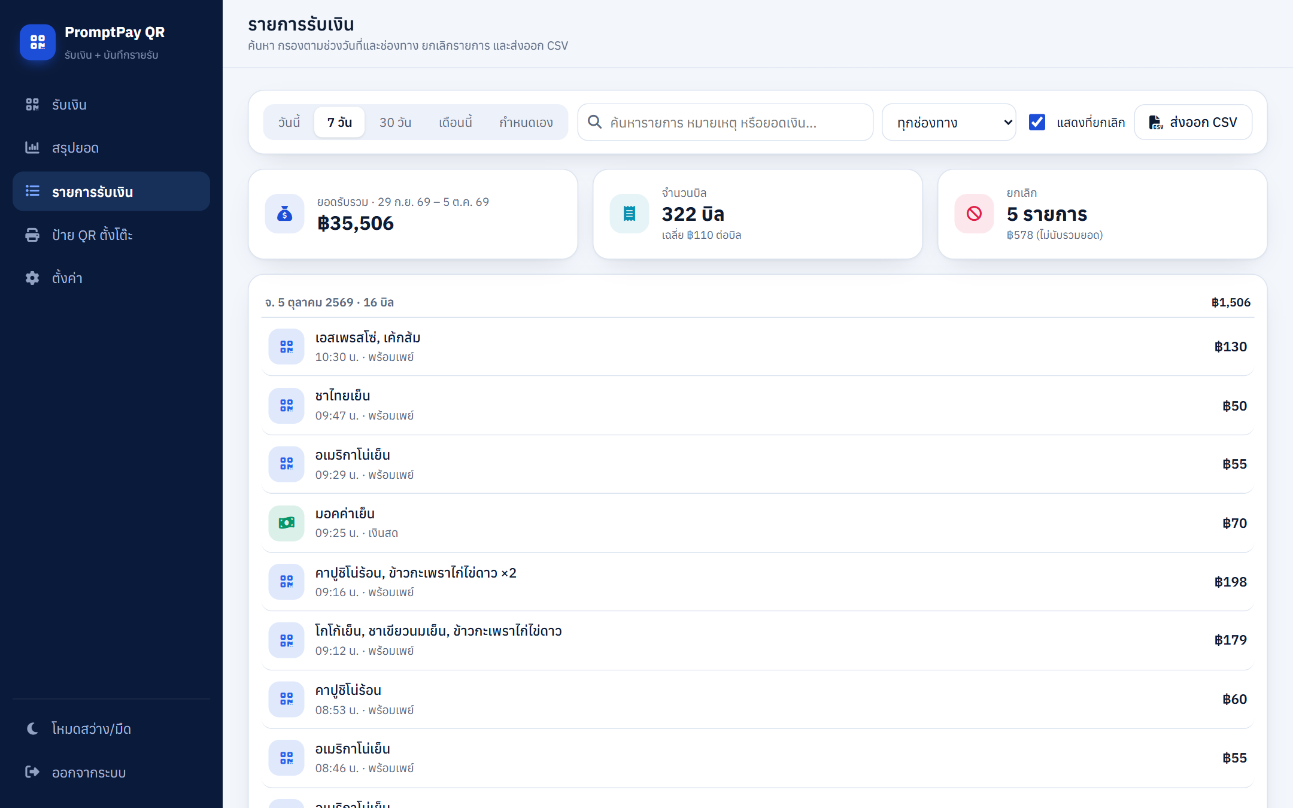1293x808 pixels.
Task: Click the cash icon for มอคค่าเย็น
Action: 287,523
